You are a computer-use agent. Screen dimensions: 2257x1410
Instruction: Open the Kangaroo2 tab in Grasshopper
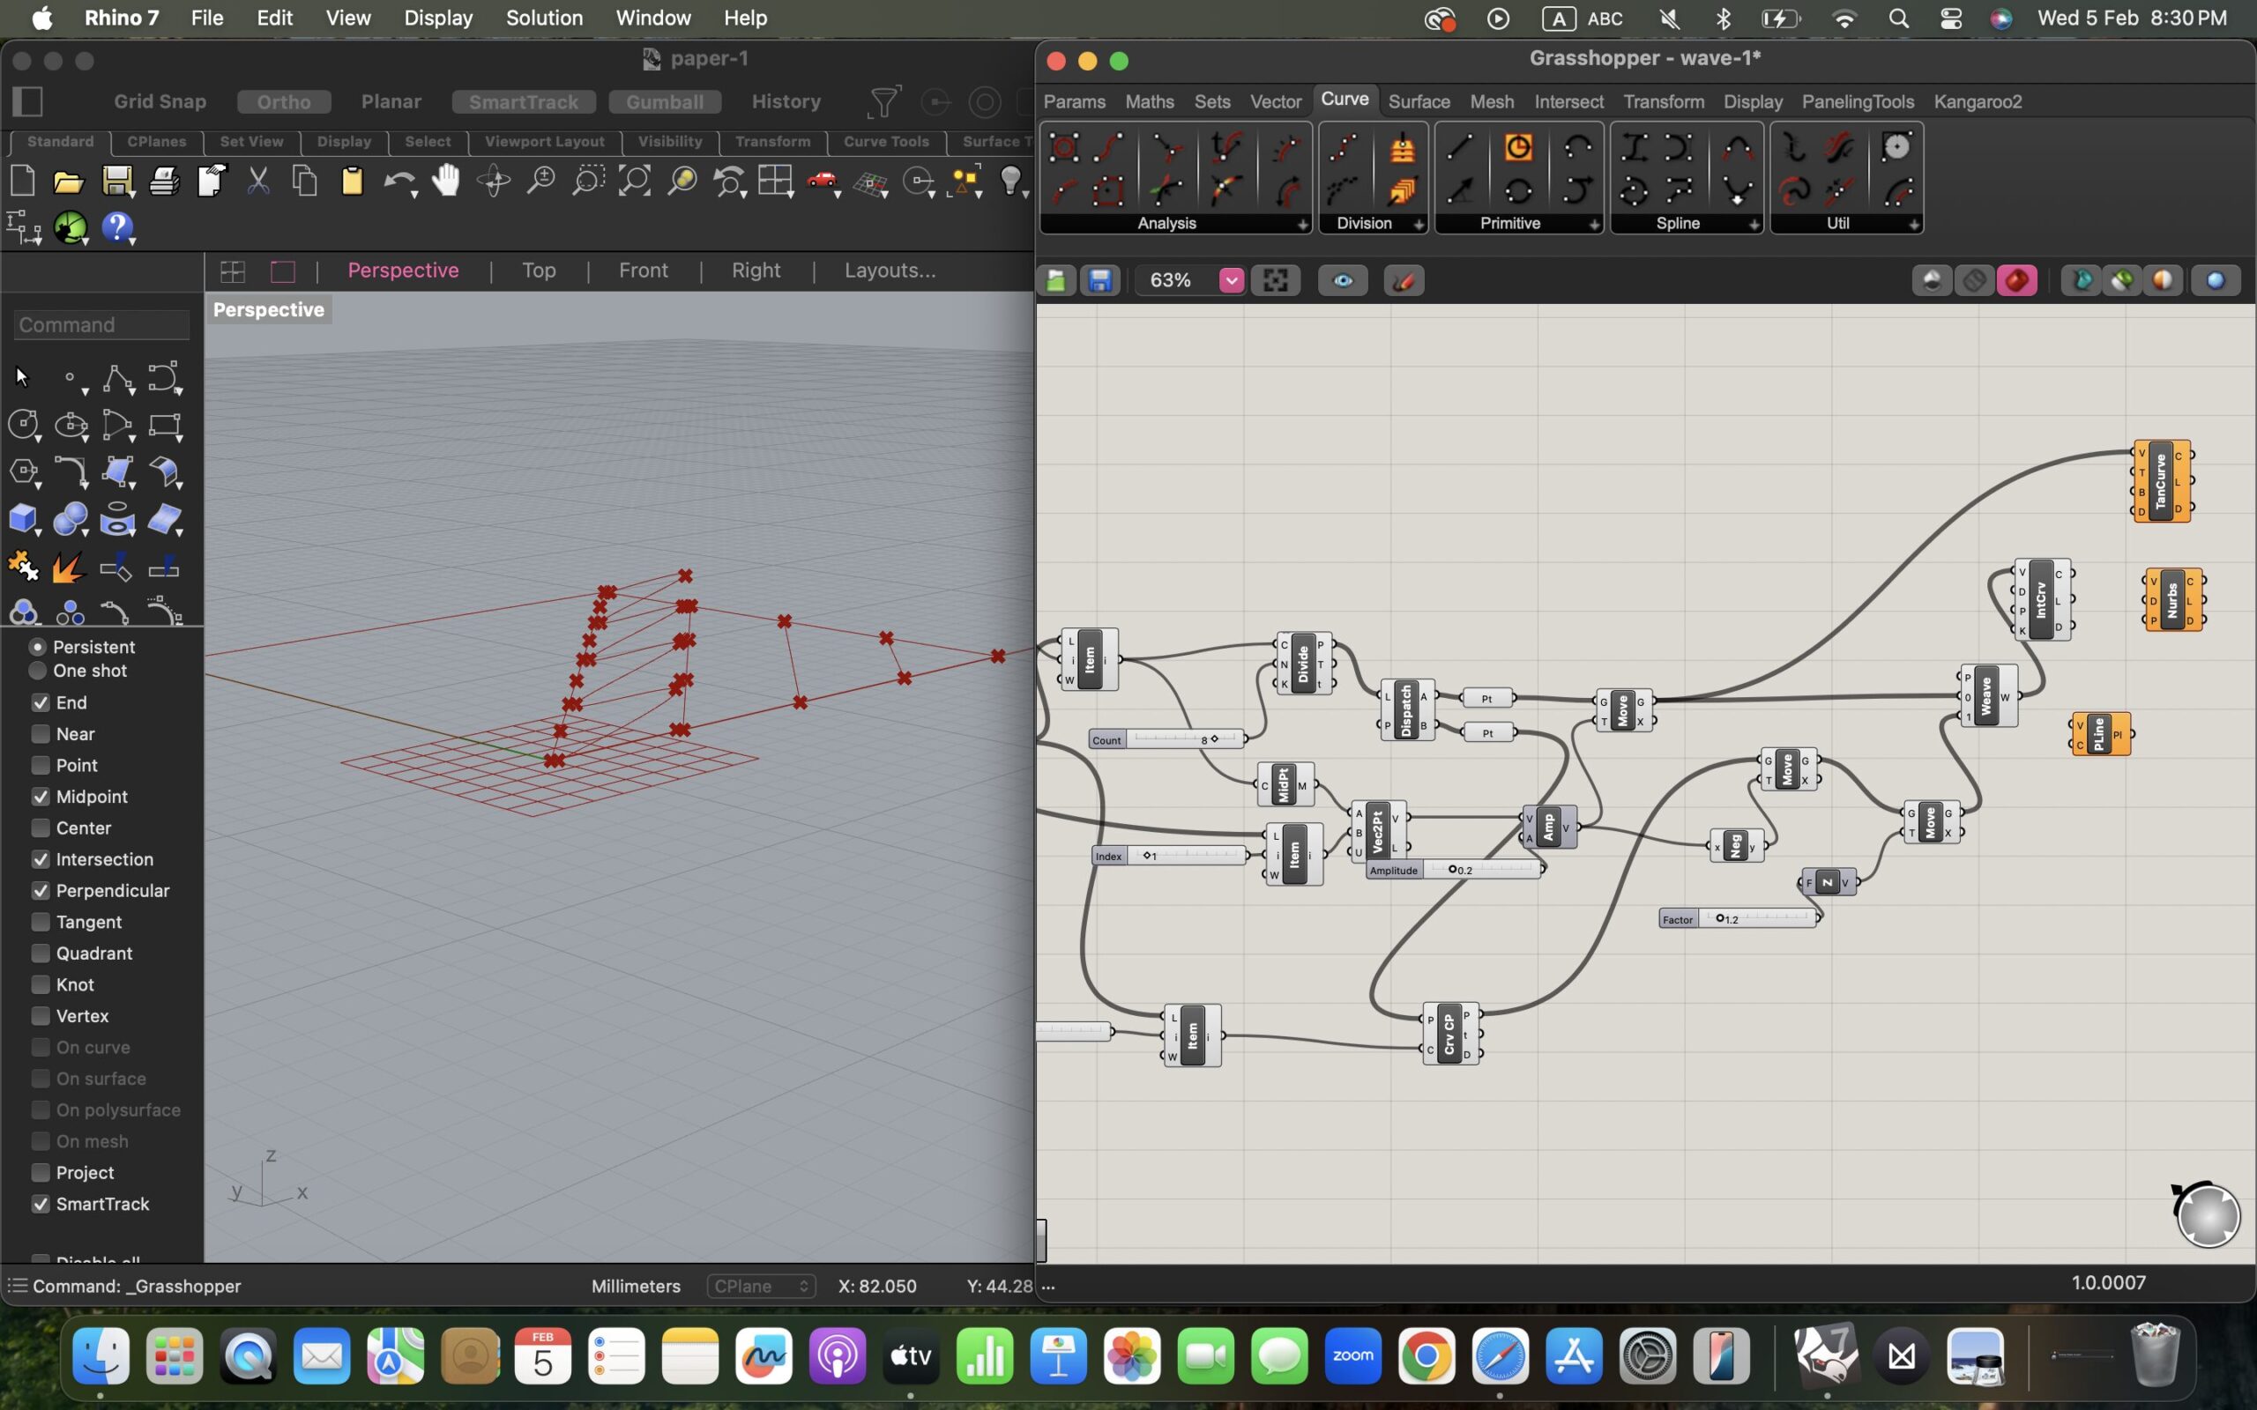pos(1978,101)
